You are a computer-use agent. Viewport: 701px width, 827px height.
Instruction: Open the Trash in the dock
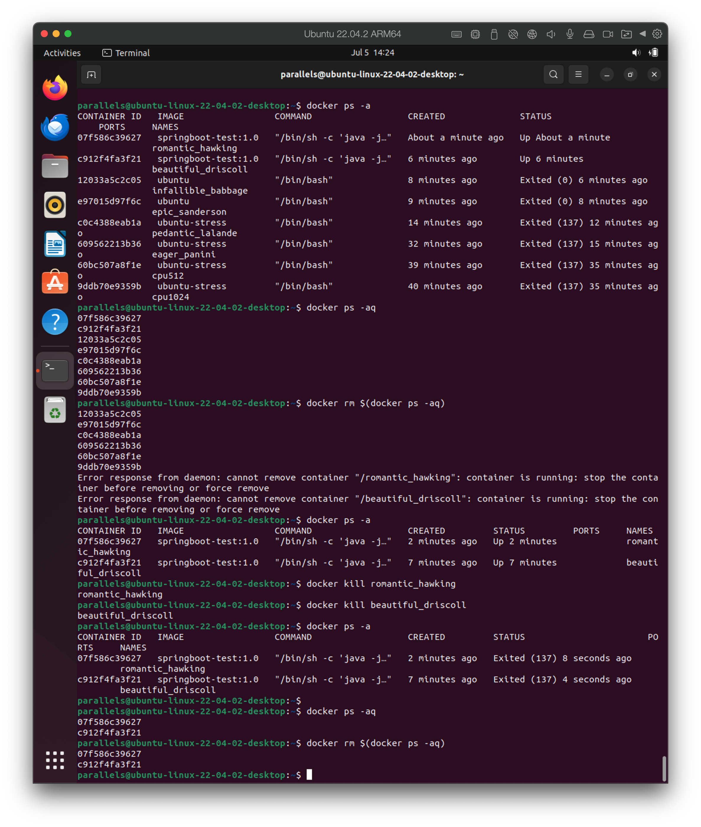[x=55, y=410]
